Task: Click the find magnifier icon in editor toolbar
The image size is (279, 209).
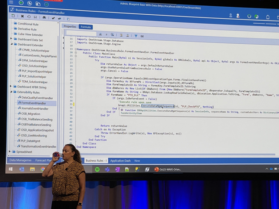Action: 112,35
